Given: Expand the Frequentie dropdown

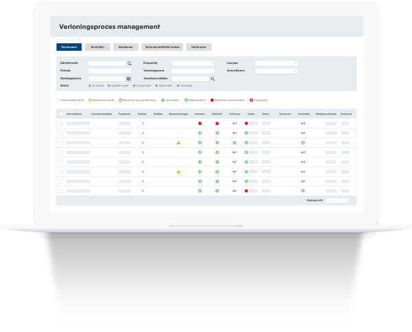Looking at the screenshot, I should click(x=192, y=63).
